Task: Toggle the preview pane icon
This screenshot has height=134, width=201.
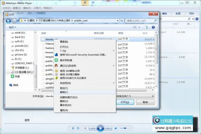Action: click(x=146, y=27)
